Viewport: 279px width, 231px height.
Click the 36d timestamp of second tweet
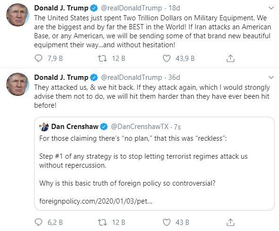click(174, 77)
